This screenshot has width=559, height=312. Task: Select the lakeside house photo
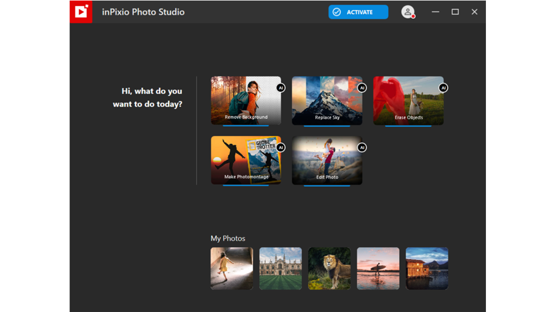tap(427, 268)
